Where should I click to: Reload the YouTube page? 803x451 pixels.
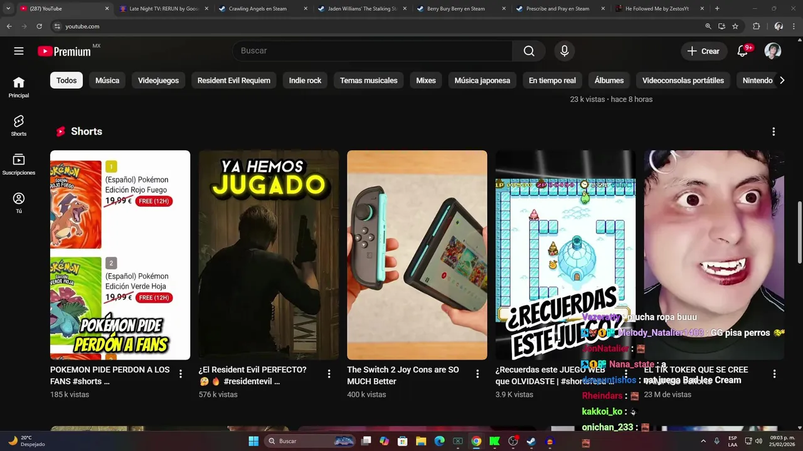tap(39, 26)
